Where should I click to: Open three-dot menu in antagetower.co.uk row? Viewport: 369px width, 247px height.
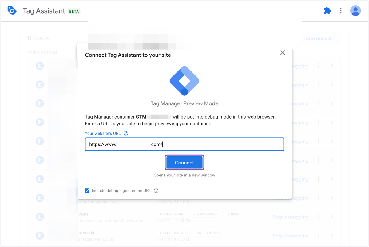pyautogui.click(x=318, y=236)
